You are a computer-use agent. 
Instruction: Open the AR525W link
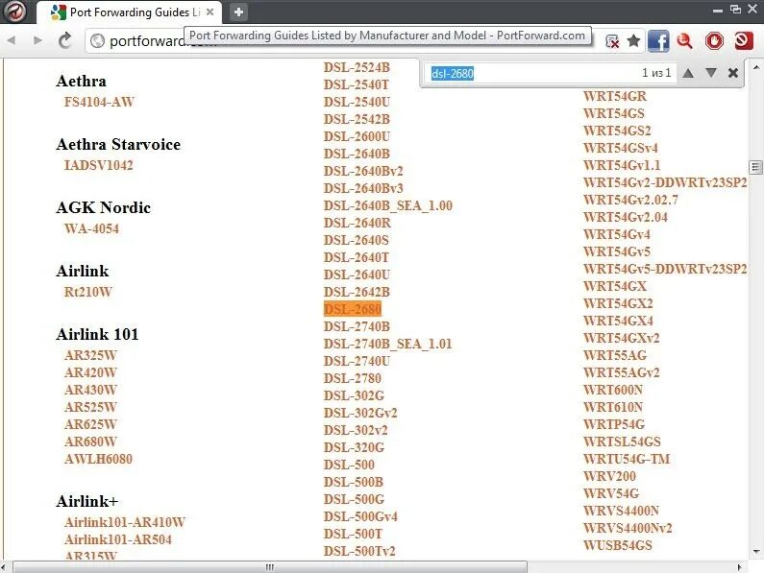tap(90, 407)
